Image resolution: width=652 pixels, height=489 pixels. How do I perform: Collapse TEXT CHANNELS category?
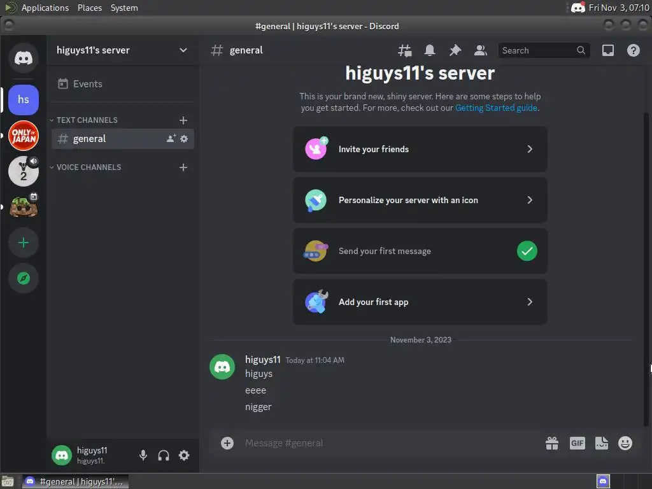tap(83, 120)
